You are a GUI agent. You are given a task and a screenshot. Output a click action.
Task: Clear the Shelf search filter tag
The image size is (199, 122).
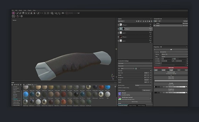[x=33, y=85]
